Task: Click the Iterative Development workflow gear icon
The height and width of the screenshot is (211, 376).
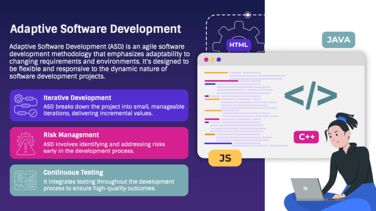Action: (x=26, y=105)
